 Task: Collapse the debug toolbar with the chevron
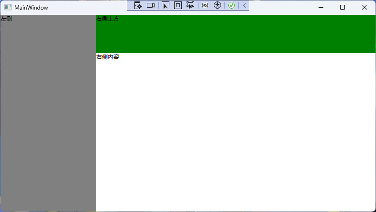click(244, 5)
